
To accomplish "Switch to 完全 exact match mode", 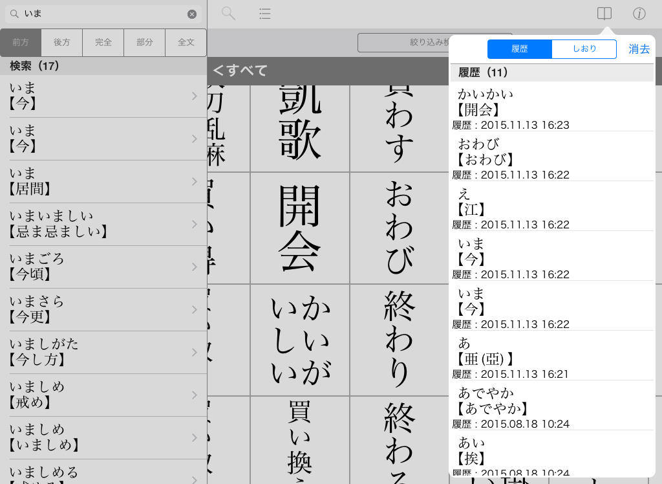I will click(103, 42).
